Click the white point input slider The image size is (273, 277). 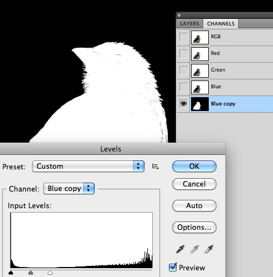pos(50,273)
